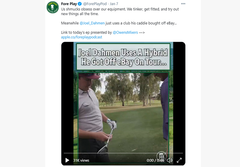Open the Fore Play account name

click(x=69, y=4)
